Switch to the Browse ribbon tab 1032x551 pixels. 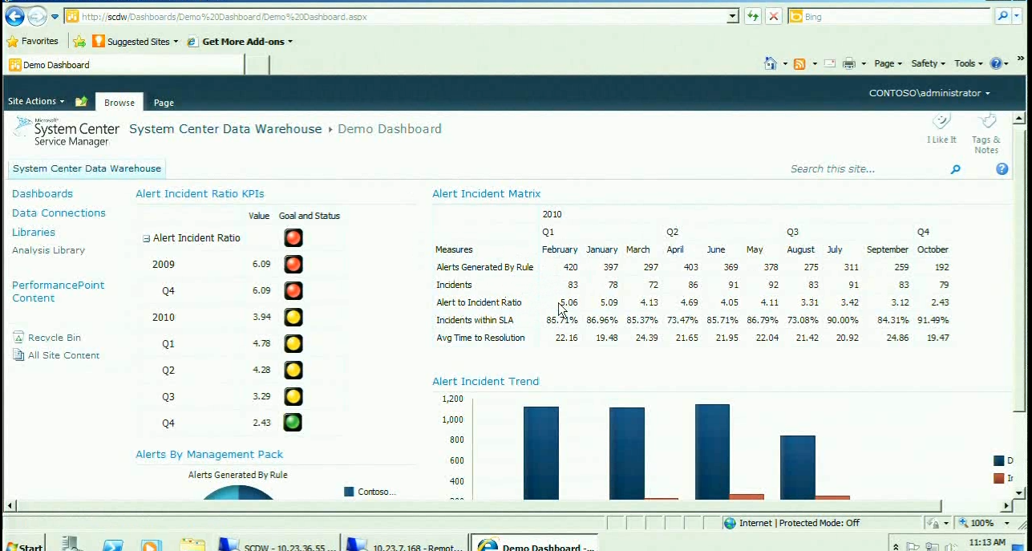pyautogui.click(x=119, y=102)
